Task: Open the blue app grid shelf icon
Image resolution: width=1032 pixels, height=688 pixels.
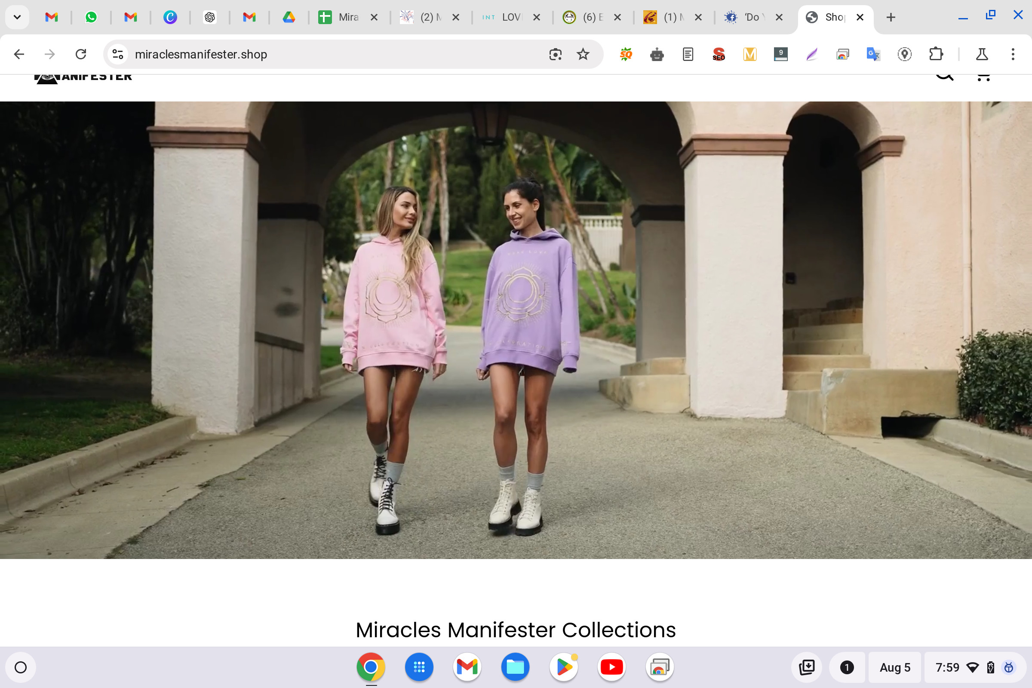Action: 419,667
